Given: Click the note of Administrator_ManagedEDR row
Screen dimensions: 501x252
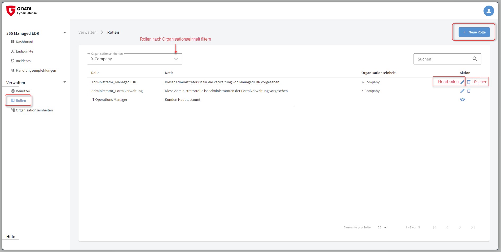Looking at the screenshot, I should pos(222,82).
